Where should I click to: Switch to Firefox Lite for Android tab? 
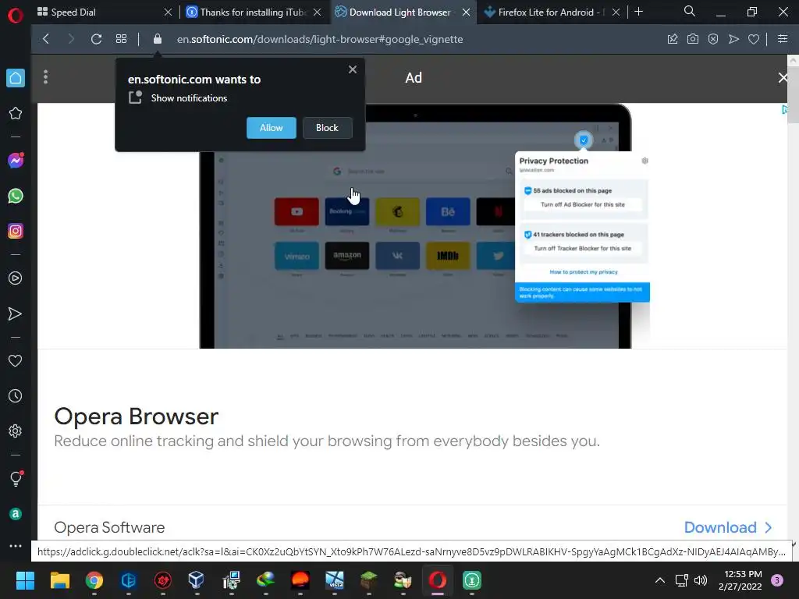552,12
